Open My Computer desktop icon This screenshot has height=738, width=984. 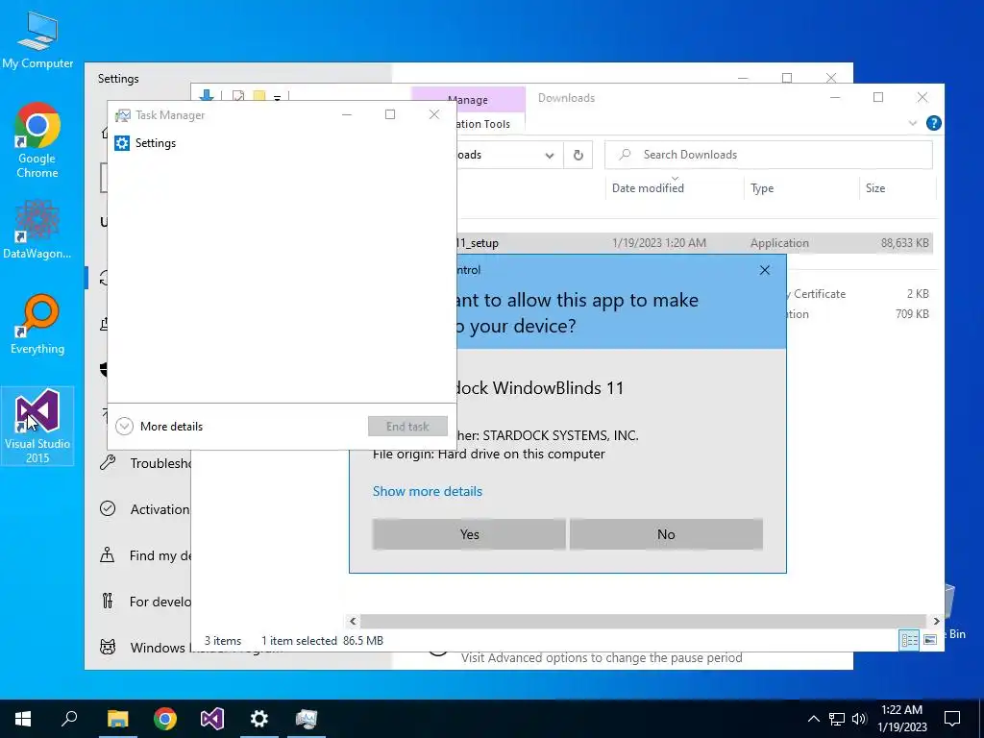[37, 38]
